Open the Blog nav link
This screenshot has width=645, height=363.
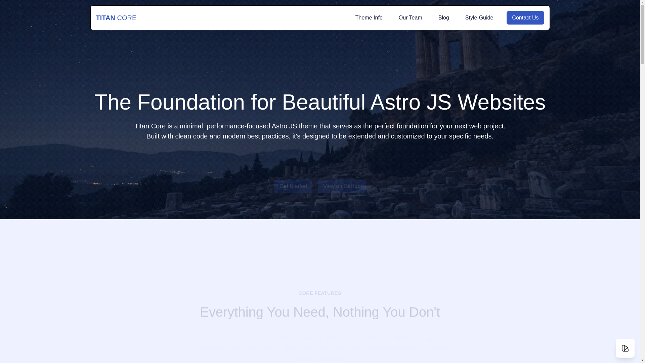click(x=443, y=18)
